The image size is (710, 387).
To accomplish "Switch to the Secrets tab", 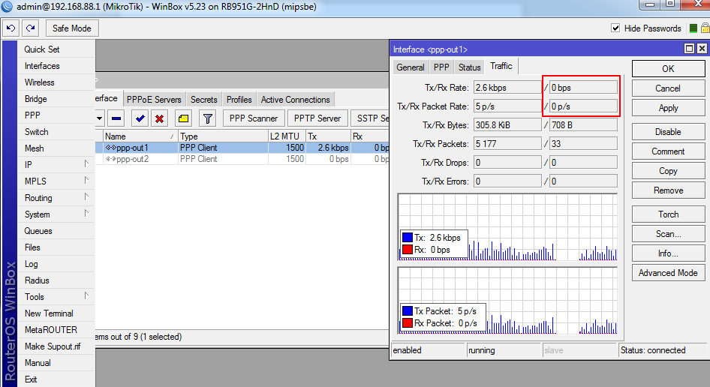I will [203, 100].
